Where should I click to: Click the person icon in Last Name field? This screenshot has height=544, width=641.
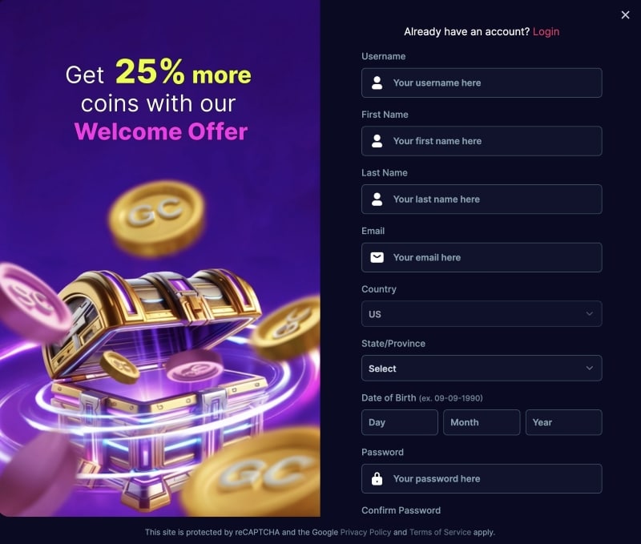[x=377, y=199]
